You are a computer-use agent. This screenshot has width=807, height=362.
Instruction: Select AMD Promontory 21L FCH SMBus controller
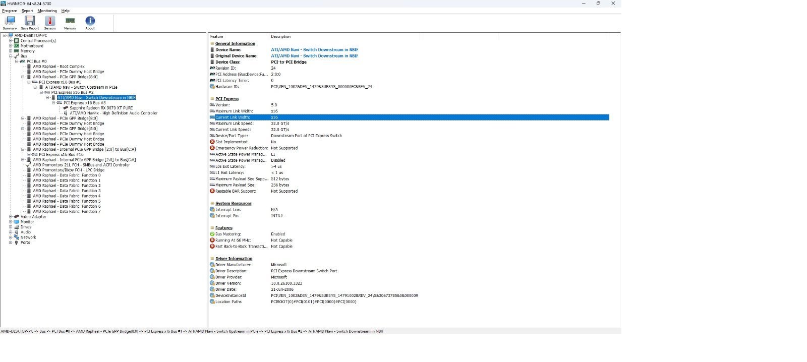[x=81, y=165]
